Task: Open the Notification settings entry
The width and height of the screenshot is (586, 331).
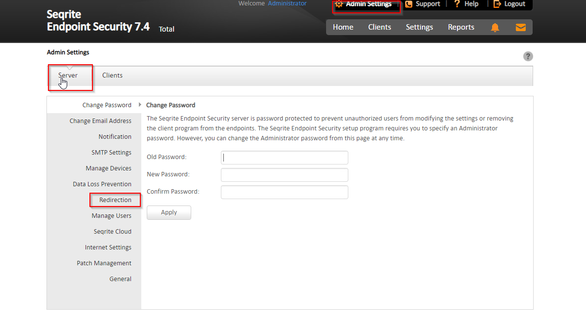Action: 115,137
